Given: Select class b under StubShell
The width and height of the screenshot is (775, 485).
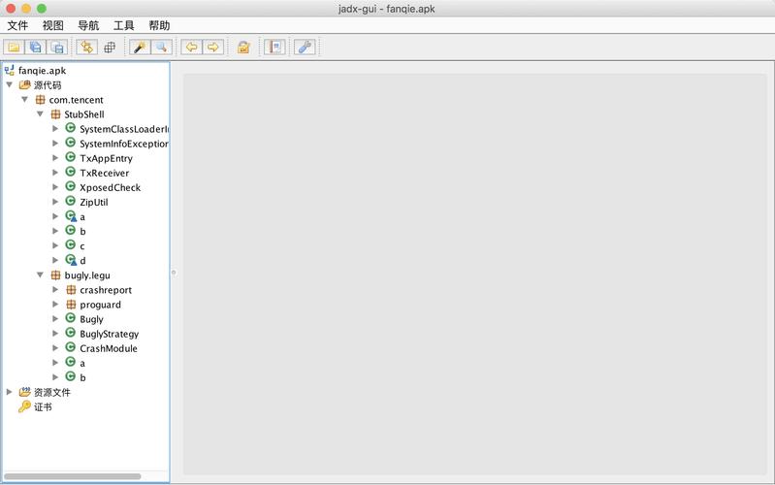Looking at the screenshot, I should (82, 232).
